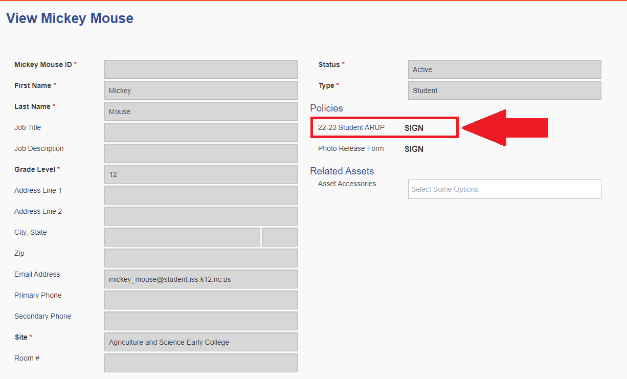Click the Zip field
Viewport: 627px width, 379px height.
click(x=201, y=258)
